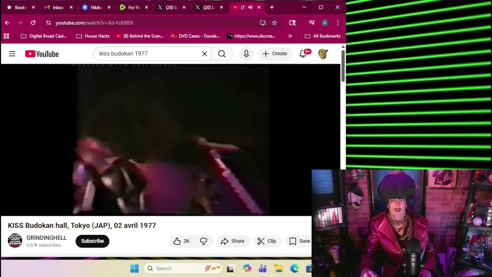Subscribe to the GRINDINGHELL channel
Screen dimensions: 492x277
[92, 241]
